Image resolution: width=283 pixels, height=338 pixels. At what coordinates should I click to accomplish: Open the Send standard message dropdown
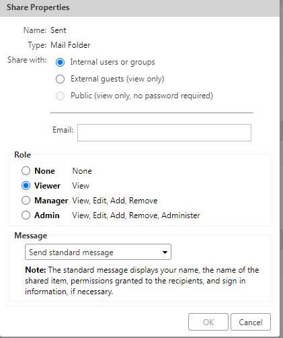98,252
